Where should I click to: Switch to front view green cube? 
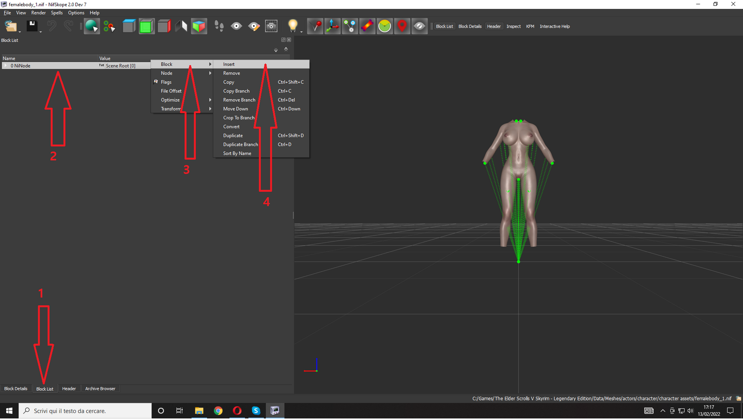tap(146, 26)
